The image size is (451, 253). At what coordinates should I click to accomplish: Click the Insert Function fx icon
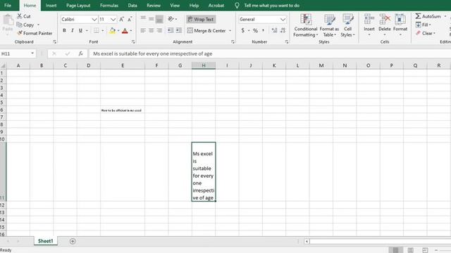[81, 53]
